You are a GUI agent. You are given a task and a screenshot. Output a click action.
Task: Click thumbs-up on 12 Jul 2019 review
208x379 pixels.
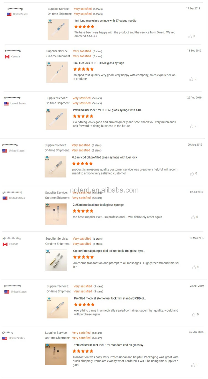[x=193, y=217]
